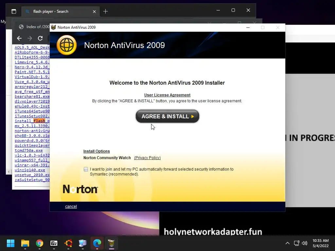Open the User License Agreement link
This screenshot has height=251, width=335.
click(167, 95)
